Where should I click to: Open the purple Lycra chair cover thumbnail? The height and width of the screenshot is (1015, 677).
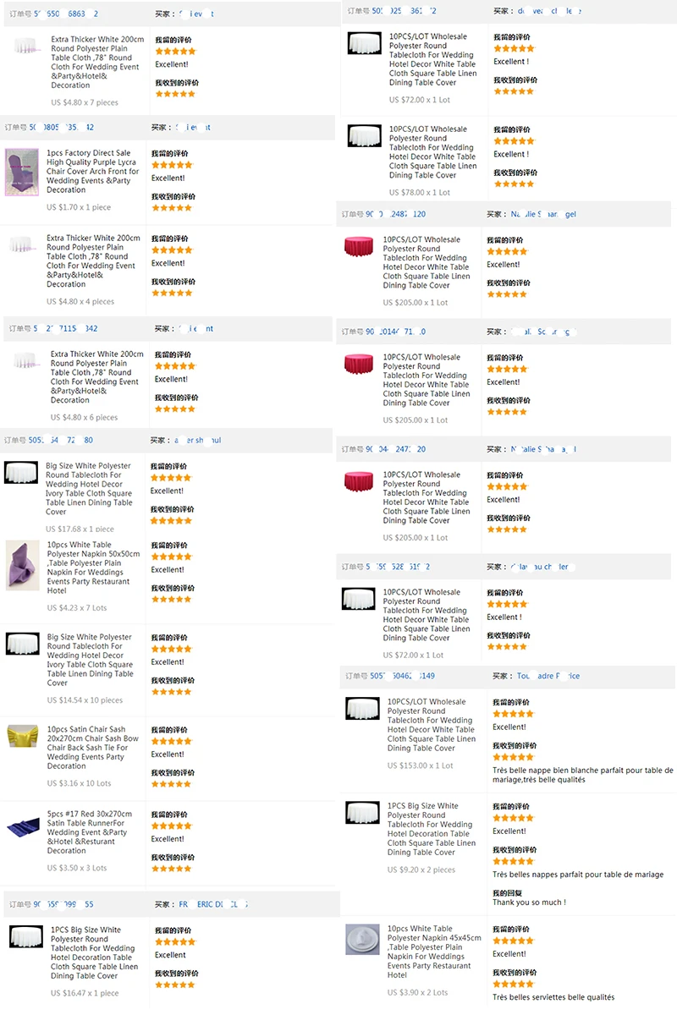(22, 173)
